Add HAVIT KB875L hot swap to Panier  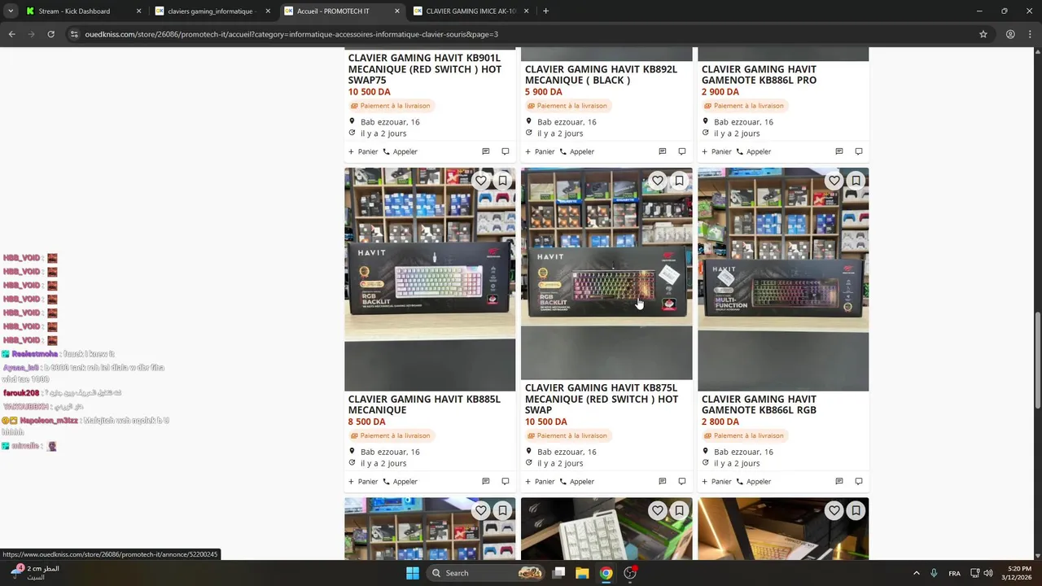[x=540, y=481]
